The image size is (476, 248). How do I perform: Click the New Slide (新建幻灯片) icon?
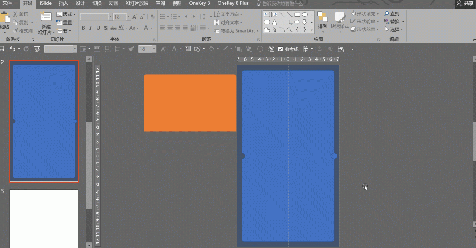coord(46,17)
